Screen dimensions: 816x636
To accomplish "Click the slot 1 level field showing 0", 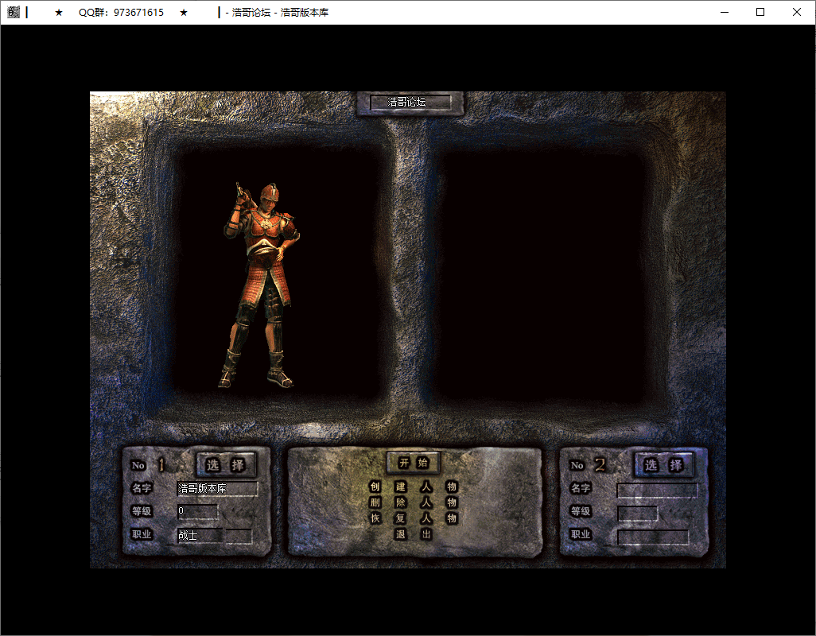I will [197, 511].
